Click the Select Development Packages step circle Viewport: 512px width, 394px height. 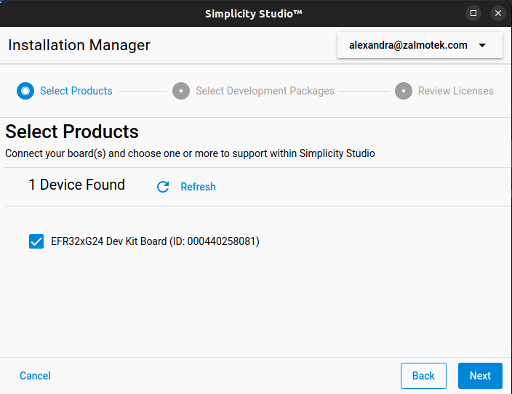[181, 91]
